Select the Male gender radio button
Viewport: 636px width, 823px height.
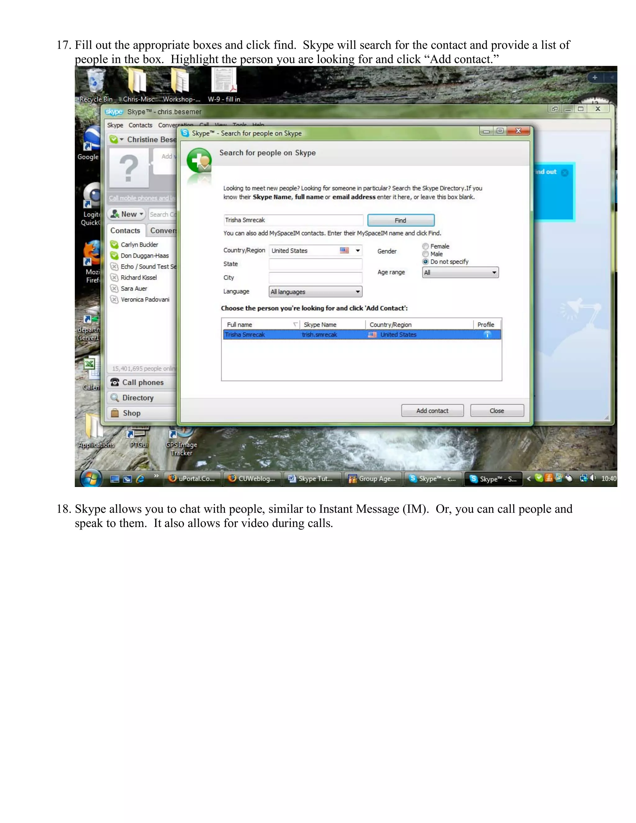[x=425, y=254]
